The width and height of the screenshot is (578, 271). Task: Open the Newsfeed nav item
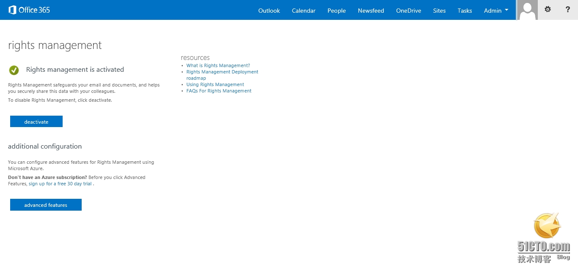pos(371,11)
